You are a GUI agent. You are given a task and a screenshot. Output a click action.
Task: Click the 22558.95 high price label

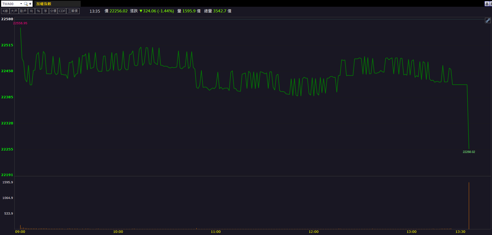click(x=20, y=23)
